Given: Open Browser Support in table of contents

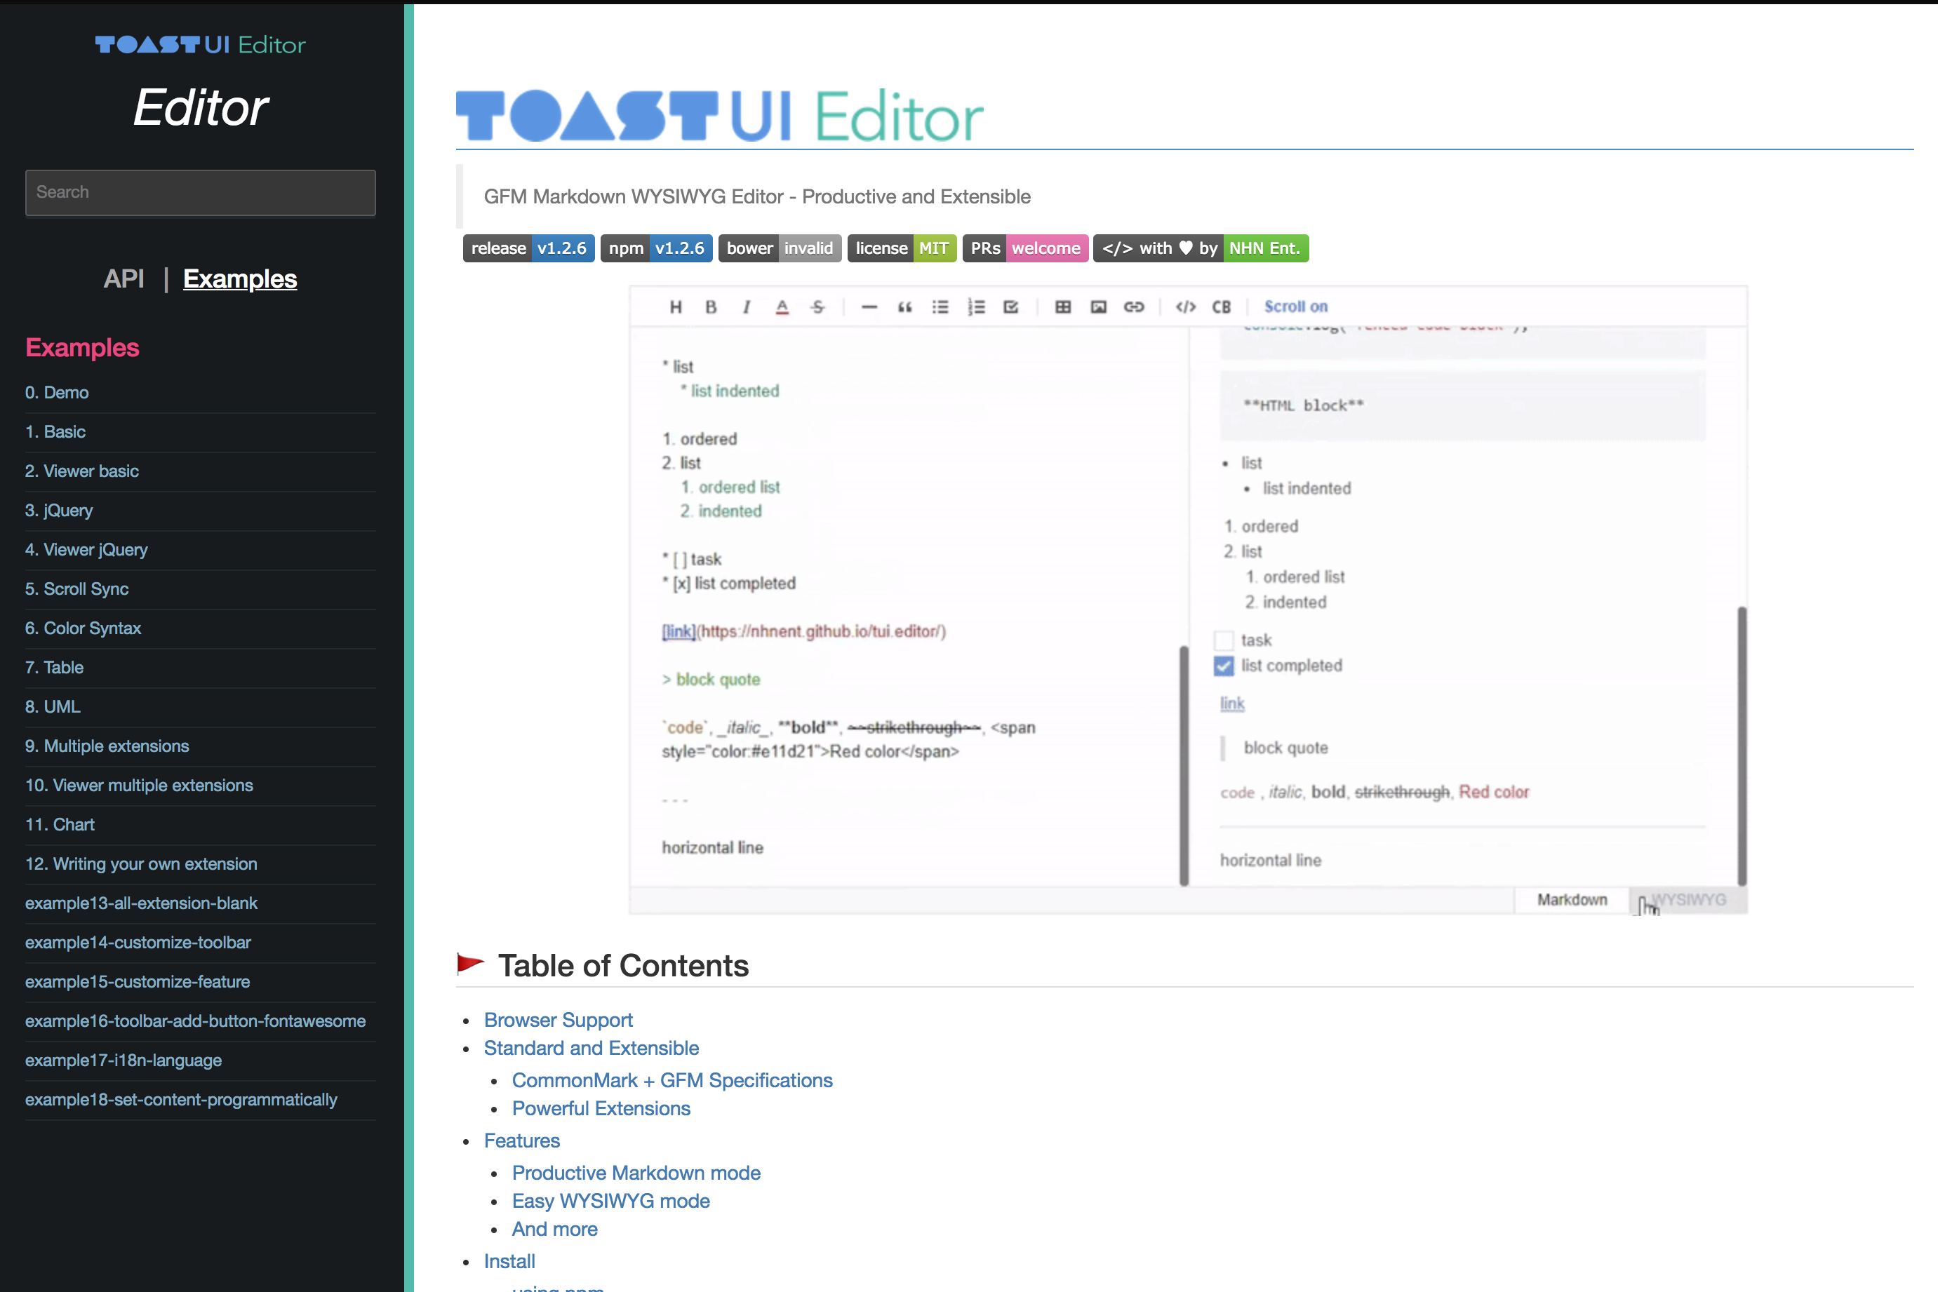Looking at the screenshot, I should pos(558,1020).
